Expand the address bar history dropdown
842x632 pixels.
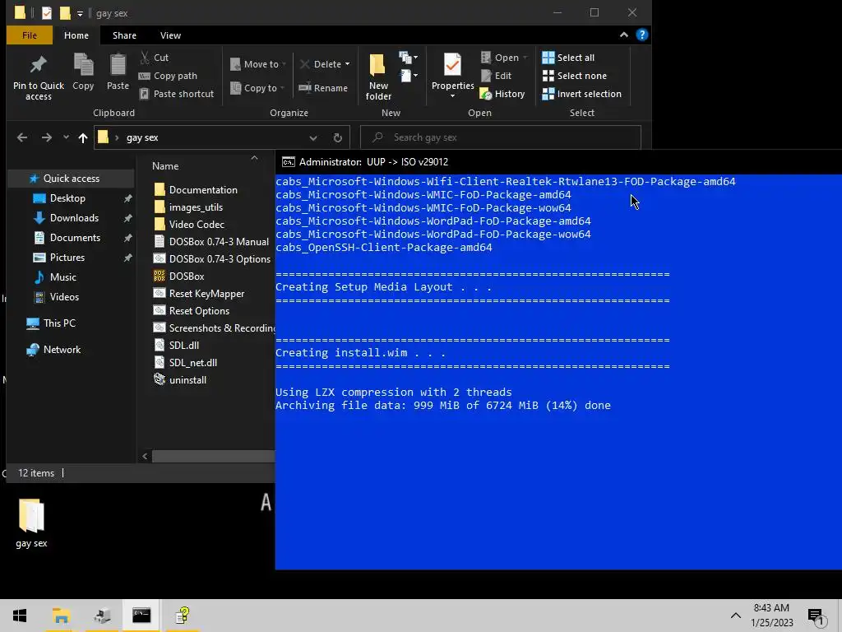pyautogui.click(x=313, y=137)
